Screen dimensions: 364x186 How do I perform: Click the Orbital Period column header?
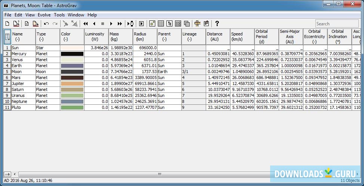tap(266, 37)
